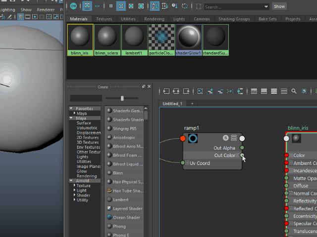
Task: Open the search field dropdown arrow
Action: pyautogui.click(x=266, y=7)
